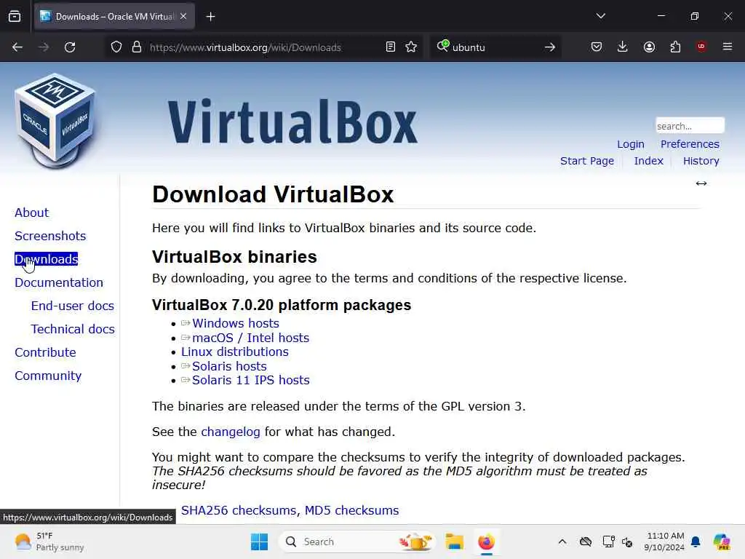This screenshot has height=559, width=745.
Task: Download macOS / Intel hosts package
Action: 250,338
